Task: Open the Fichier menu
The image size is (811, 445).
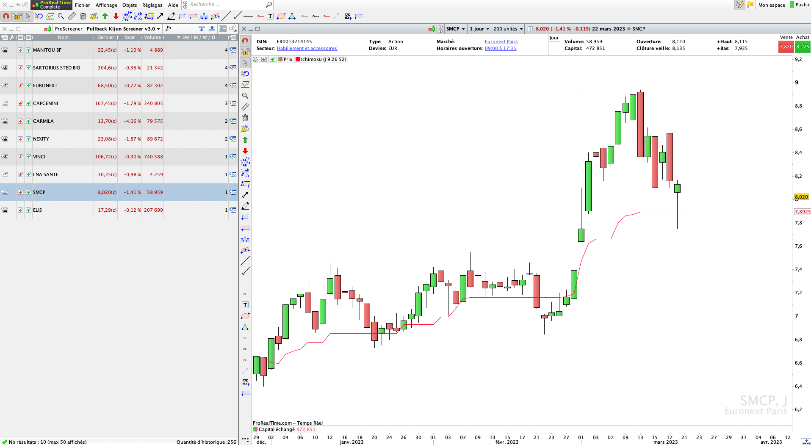Action: 83,5
